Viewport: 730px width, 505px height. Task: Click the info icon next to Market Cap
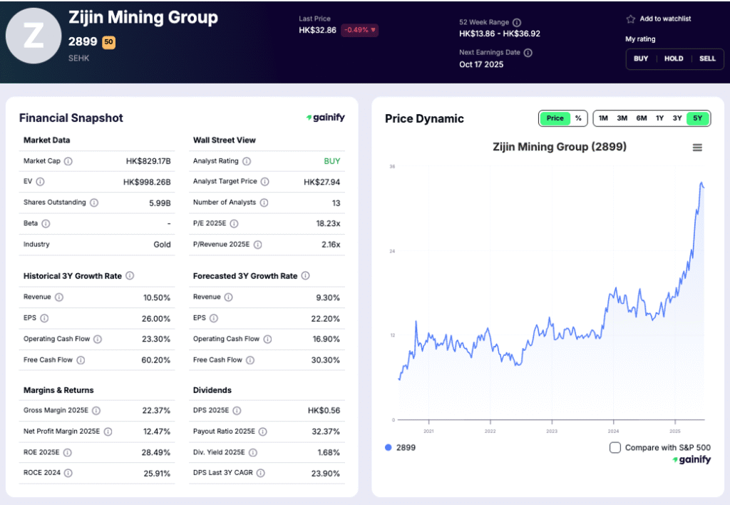(x=68, y=161)
